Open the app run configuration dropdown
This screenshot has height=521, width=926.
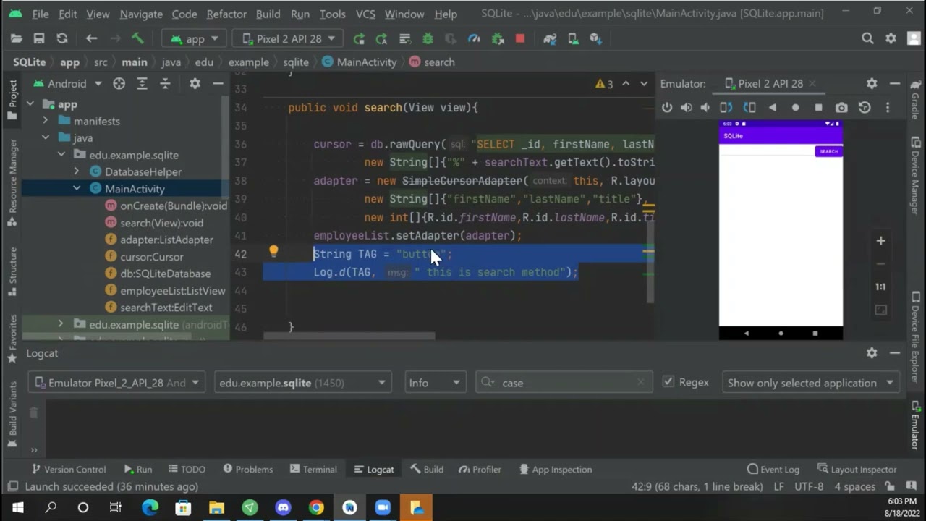[x=194, y=39]
